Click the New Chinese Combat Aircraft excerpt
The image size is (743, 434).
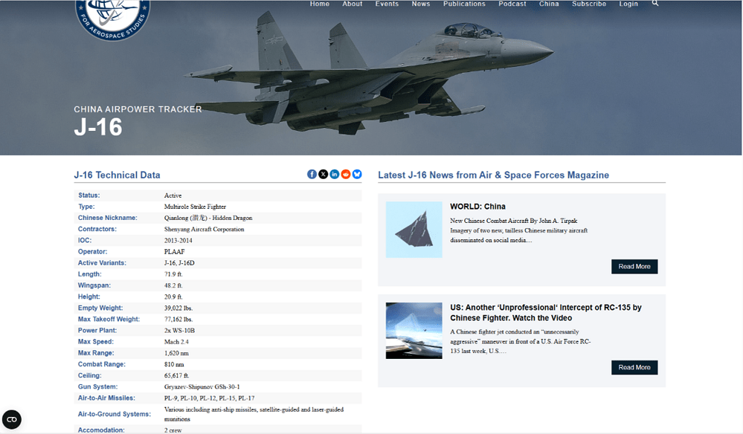point(519,230)
